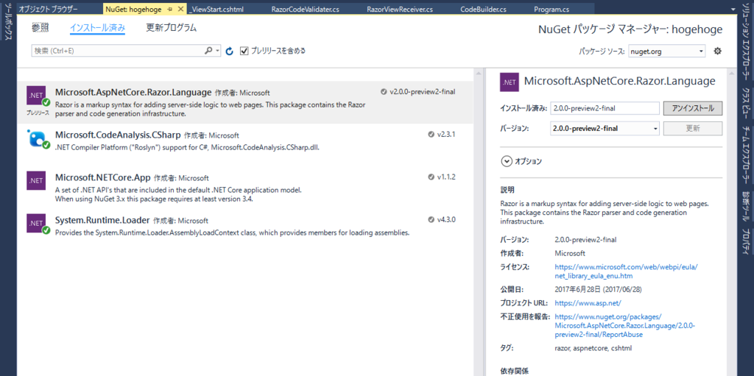Open the 診断ツール side tab
This screenshot has height=376, width=754.
click(746, 207)
